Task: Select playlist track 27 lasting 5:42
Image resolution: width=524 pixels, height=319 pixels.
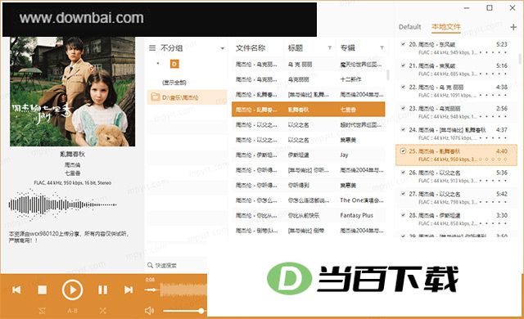Action: coord(456,198)
